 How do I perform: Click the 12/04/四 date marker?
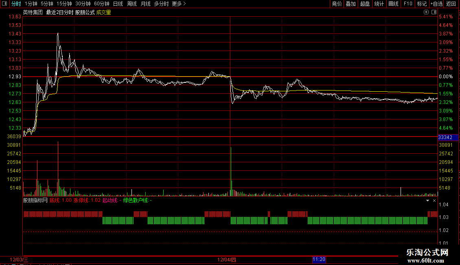(x=227, y=260)
